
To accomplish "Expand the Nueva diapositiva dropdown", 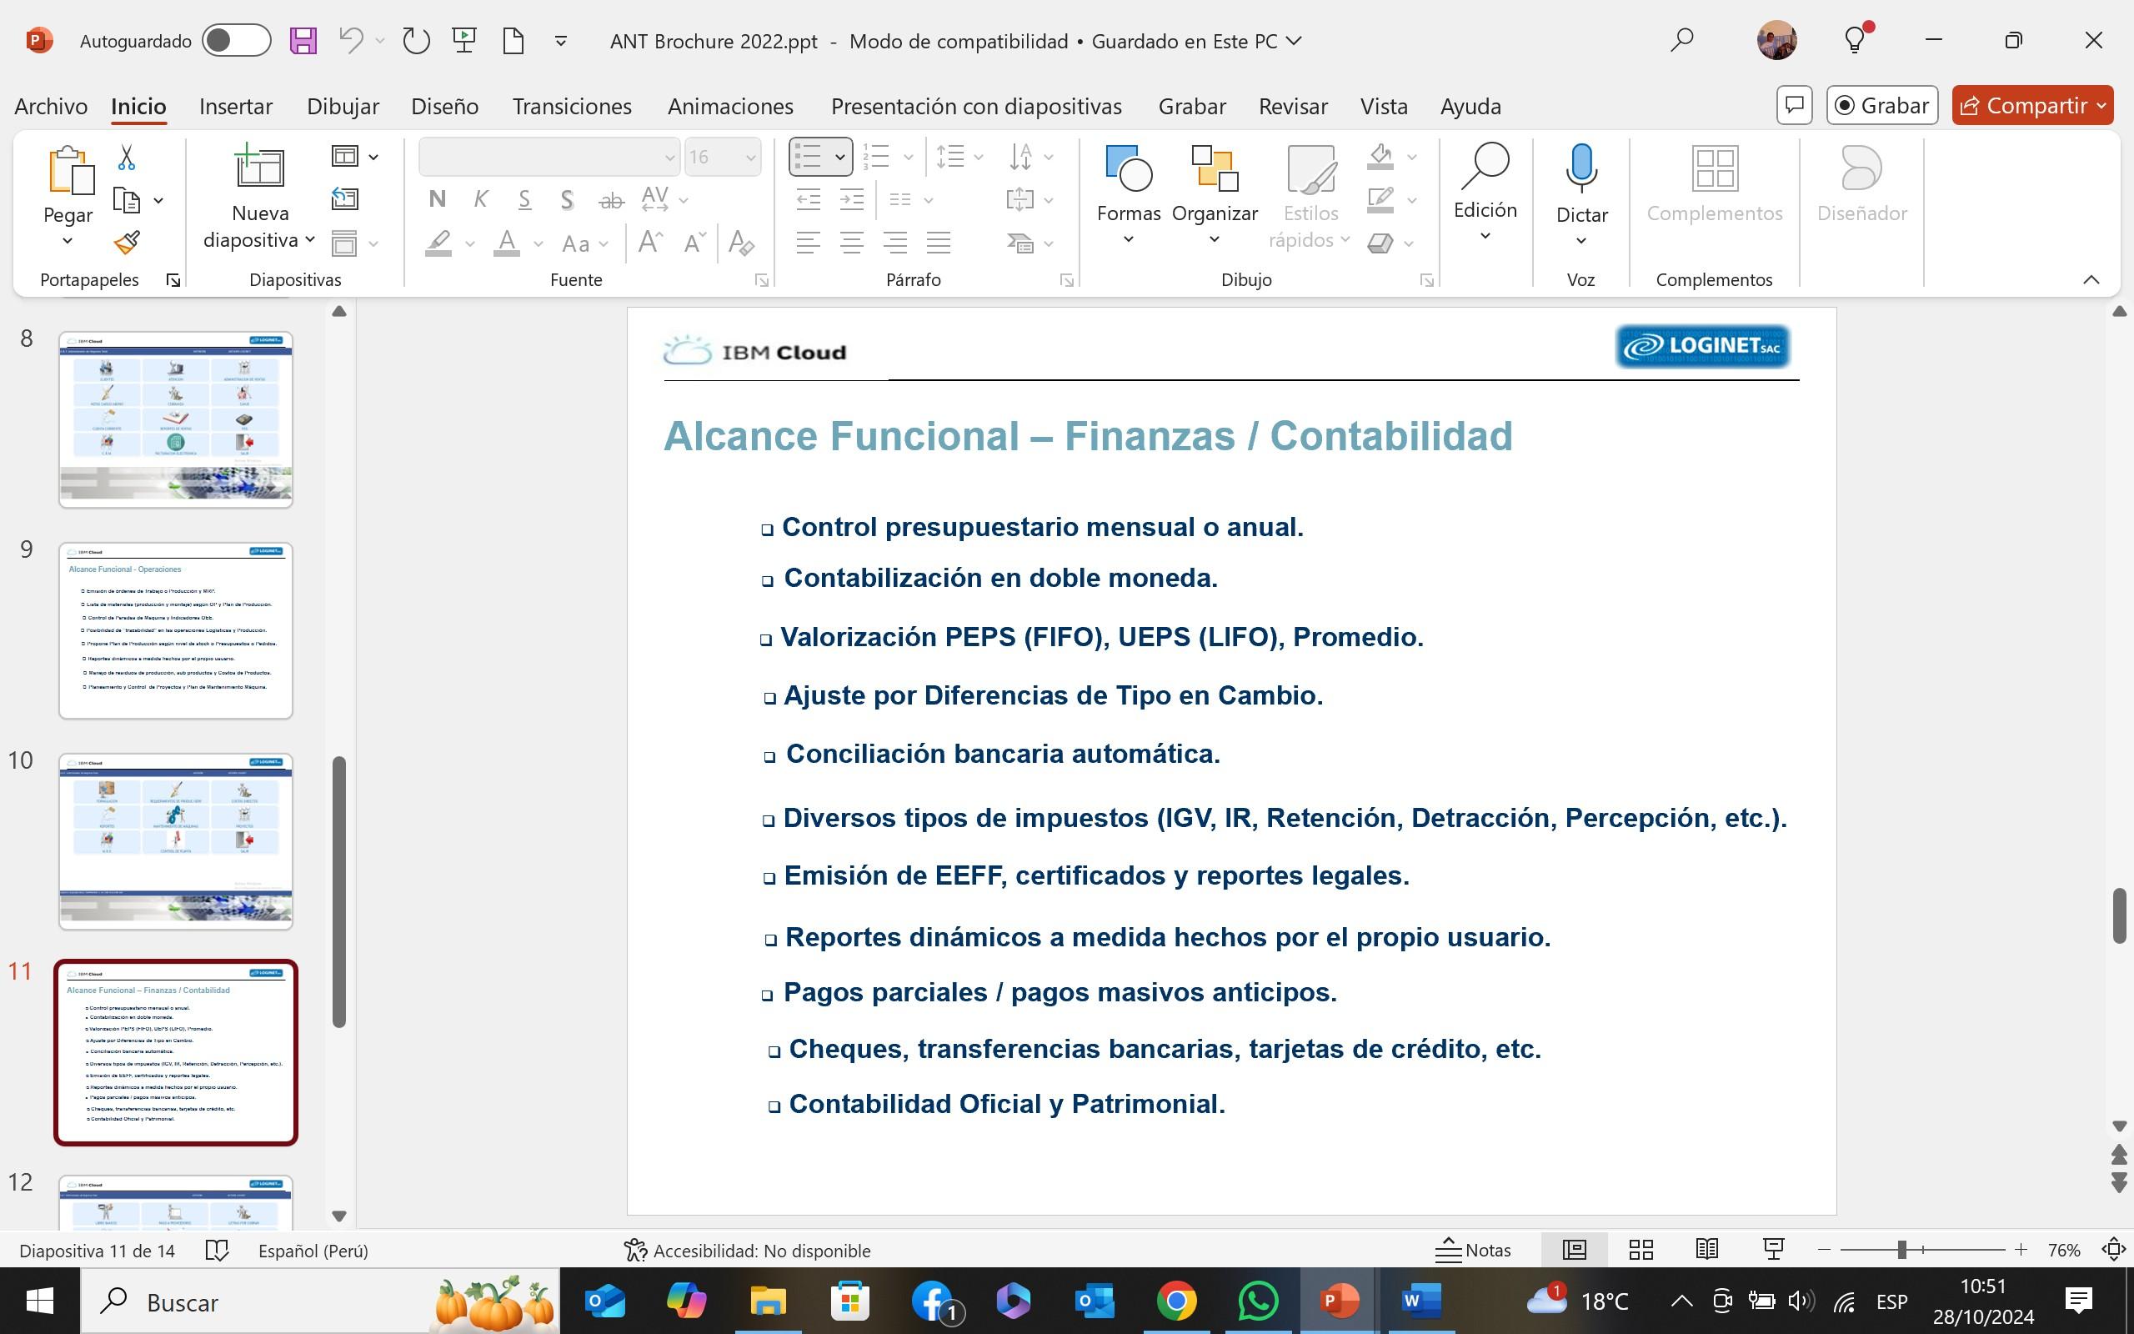I will tap(310, 240).
